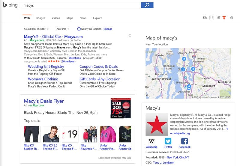Click map marker number 1
240x166 pixels.
pyautogui.click(x=183, y=70)
